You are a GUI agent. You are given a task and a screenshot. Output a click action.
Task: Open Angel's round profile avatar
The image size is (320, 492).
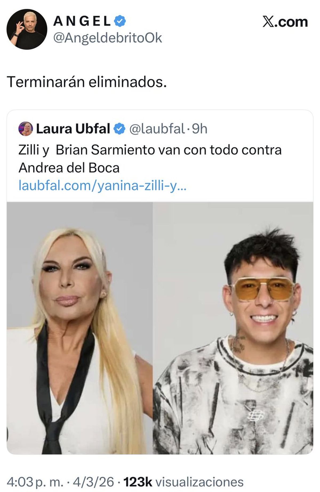[27, 29]
